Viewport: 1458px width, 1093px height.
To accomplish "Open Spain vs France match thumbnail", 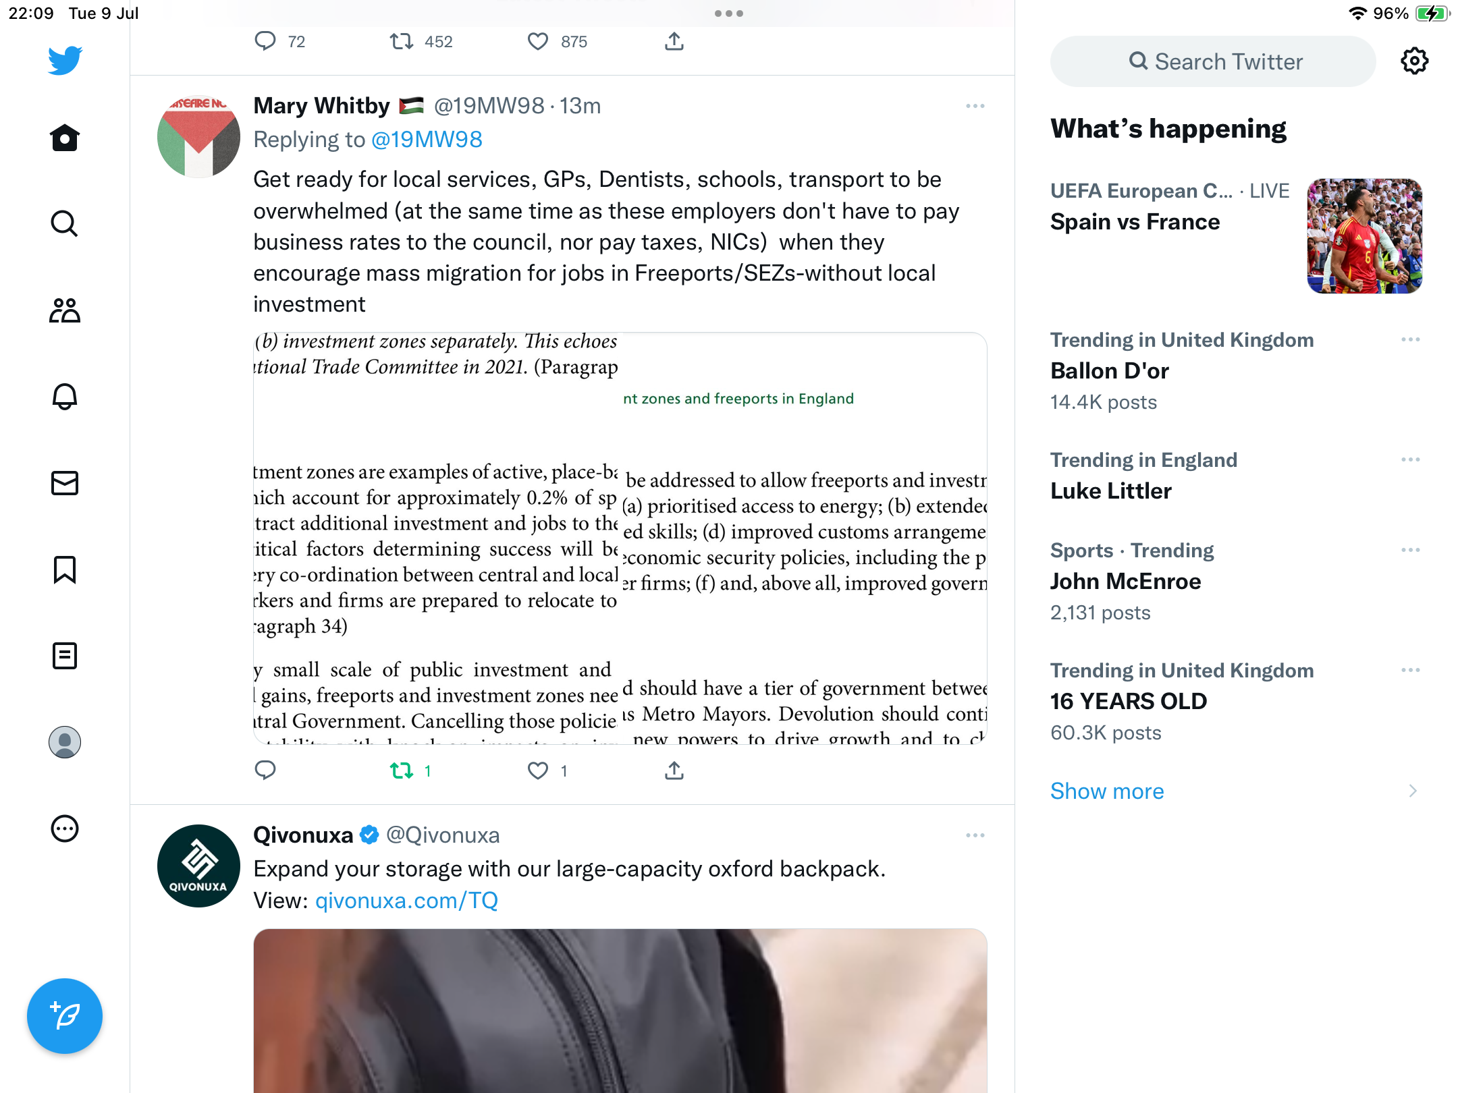I will 1364,236.
